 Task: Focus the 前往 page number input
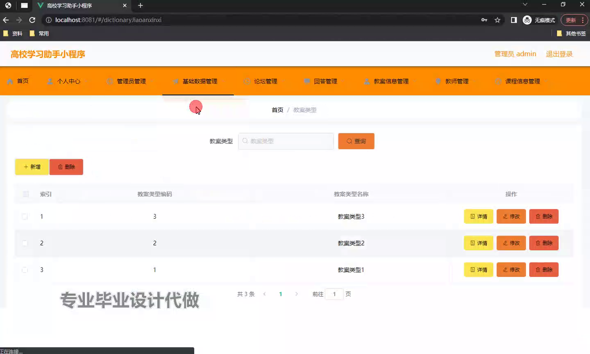(334, 294)
